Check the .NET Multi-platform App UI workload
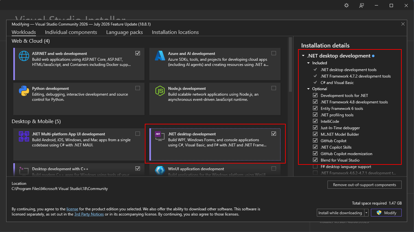414x232 pixels. 138,133
